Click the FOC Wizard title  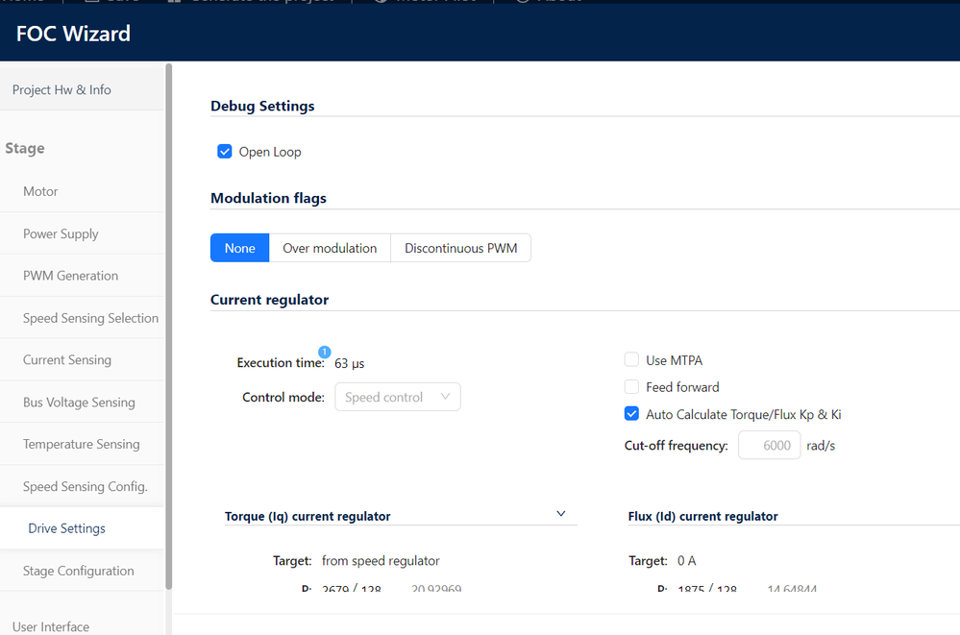click(x=73, y=34)
